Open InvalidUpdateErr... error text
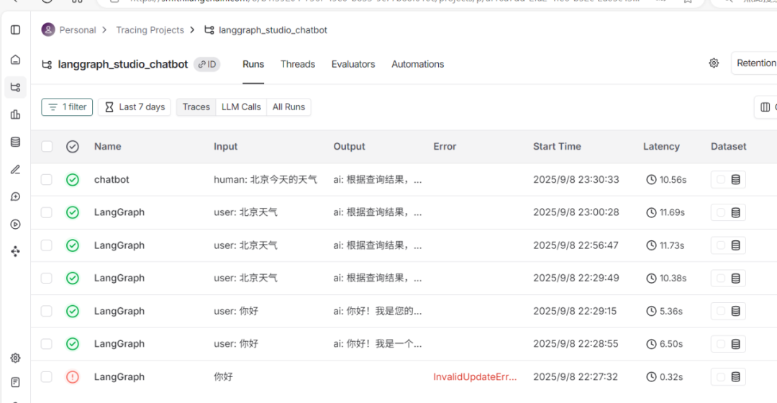Screen dimensions: 777x403 coord(475,376)
